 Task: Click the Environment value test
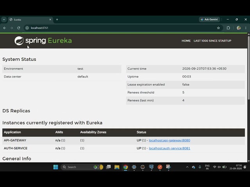80,69
